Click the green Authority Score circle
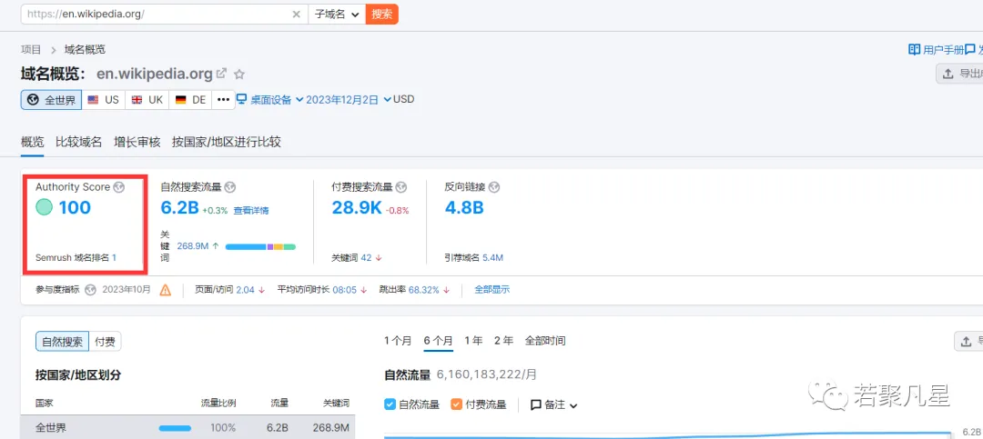 [x=44, y=207]
